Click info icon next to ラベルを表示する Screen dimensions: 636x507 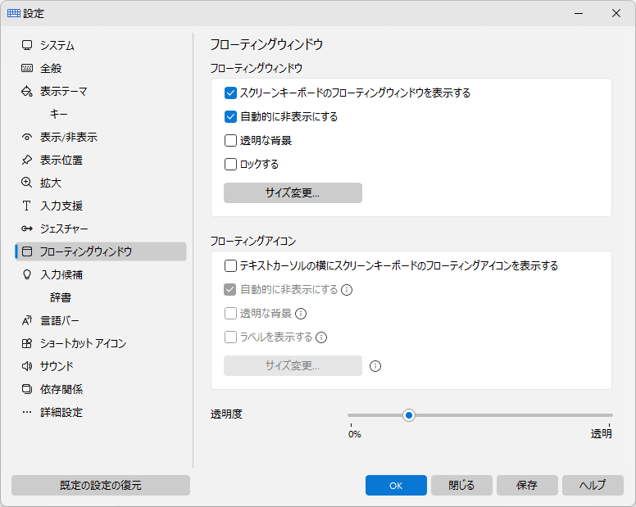pos(321,337)
